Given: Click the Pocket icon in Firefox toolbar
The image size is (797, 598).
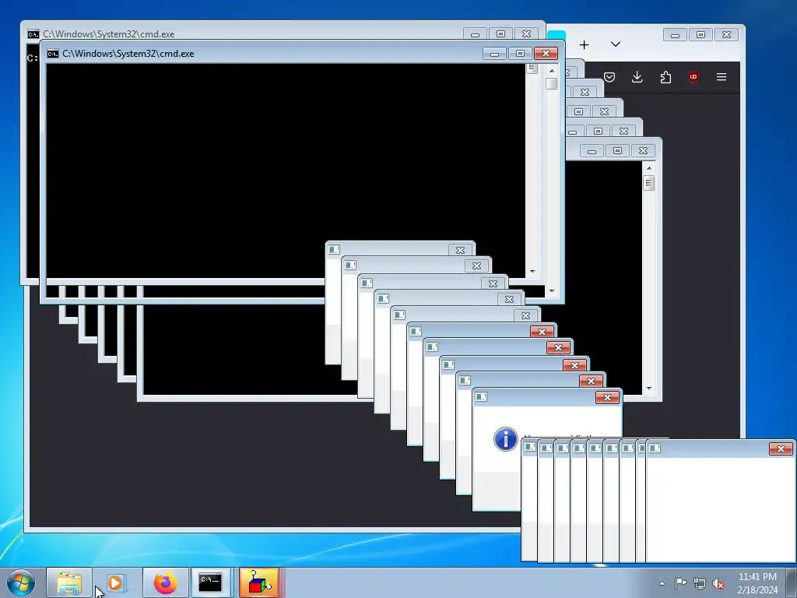Looking at the screenshot, I should [609, 77].
